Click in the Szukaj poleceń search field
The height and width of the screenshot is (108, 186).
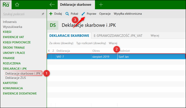click(21, 14)
